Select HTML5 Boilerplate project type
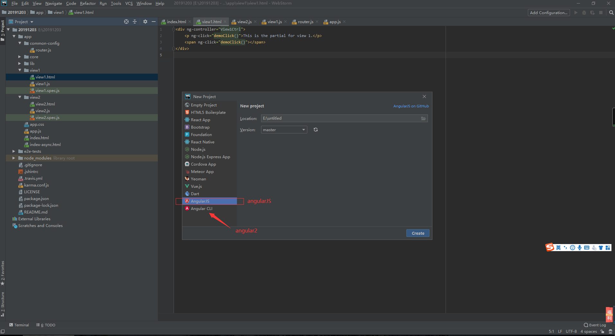 point(209,113)
